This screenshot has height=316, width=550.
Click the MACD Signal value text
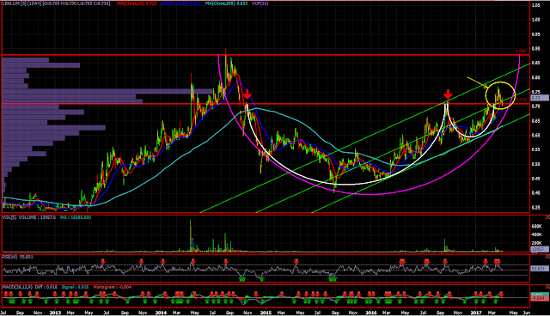(x=75, y=287)
